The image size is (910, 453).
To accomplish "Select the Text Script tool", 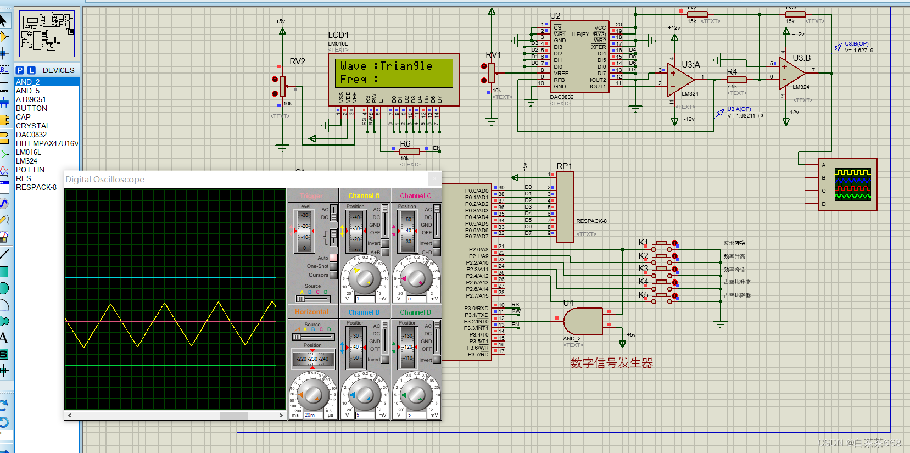I will [4, 86].
